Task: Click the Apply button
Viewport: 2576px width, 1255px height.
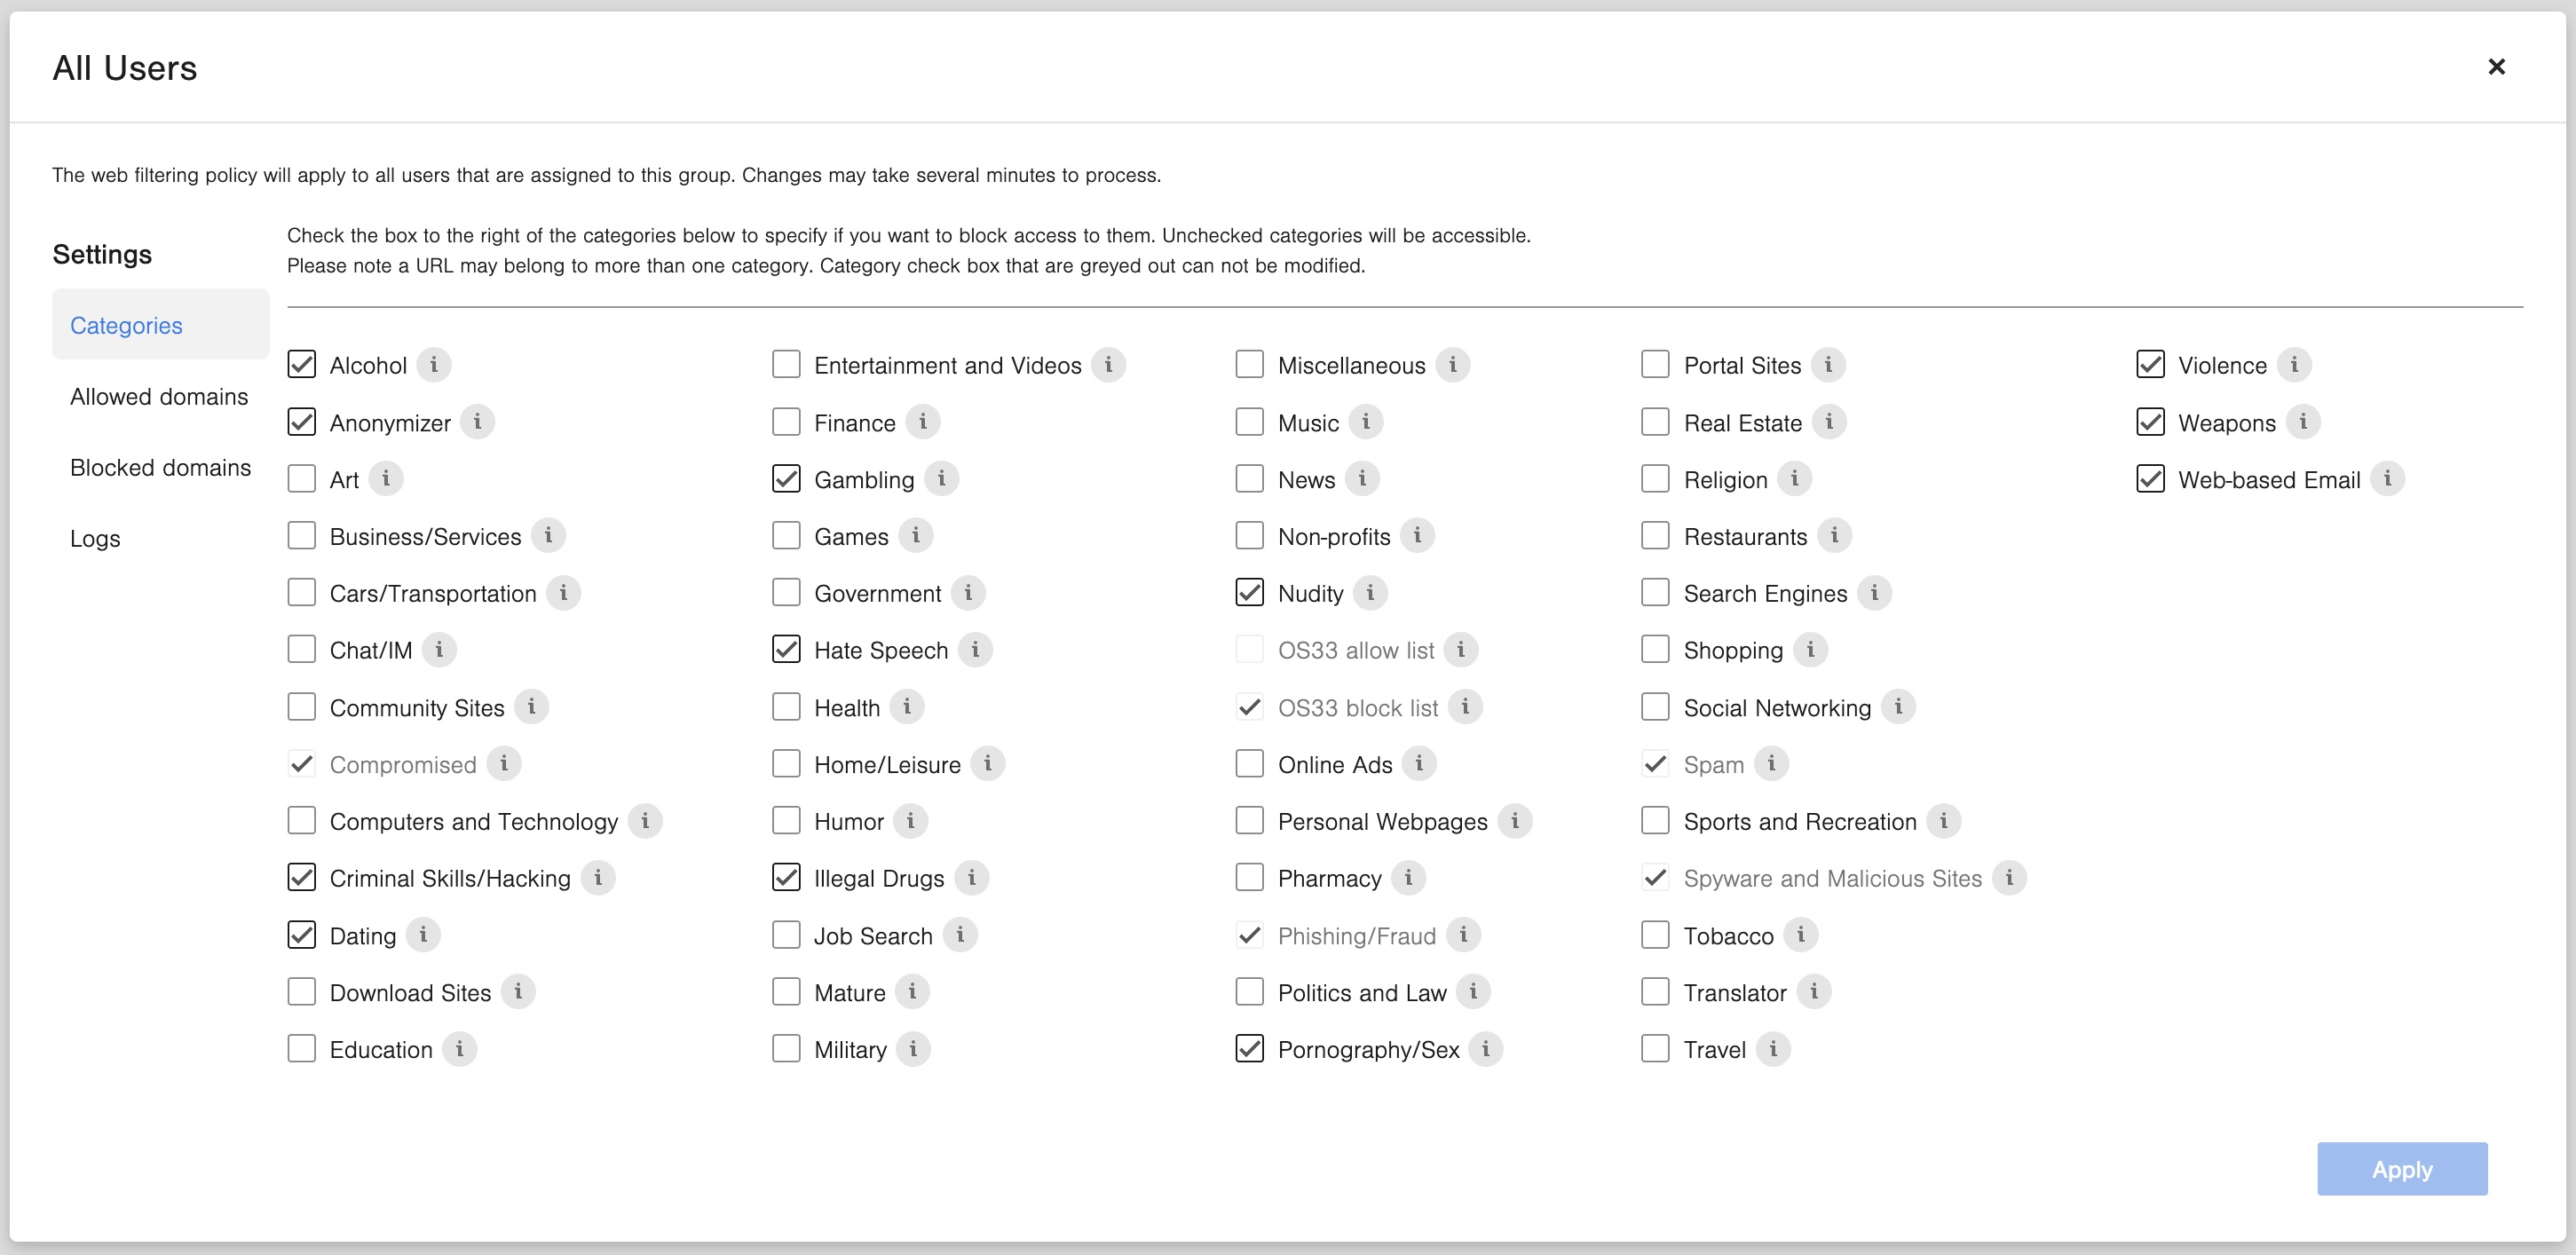Action: coord(2401,1169)
